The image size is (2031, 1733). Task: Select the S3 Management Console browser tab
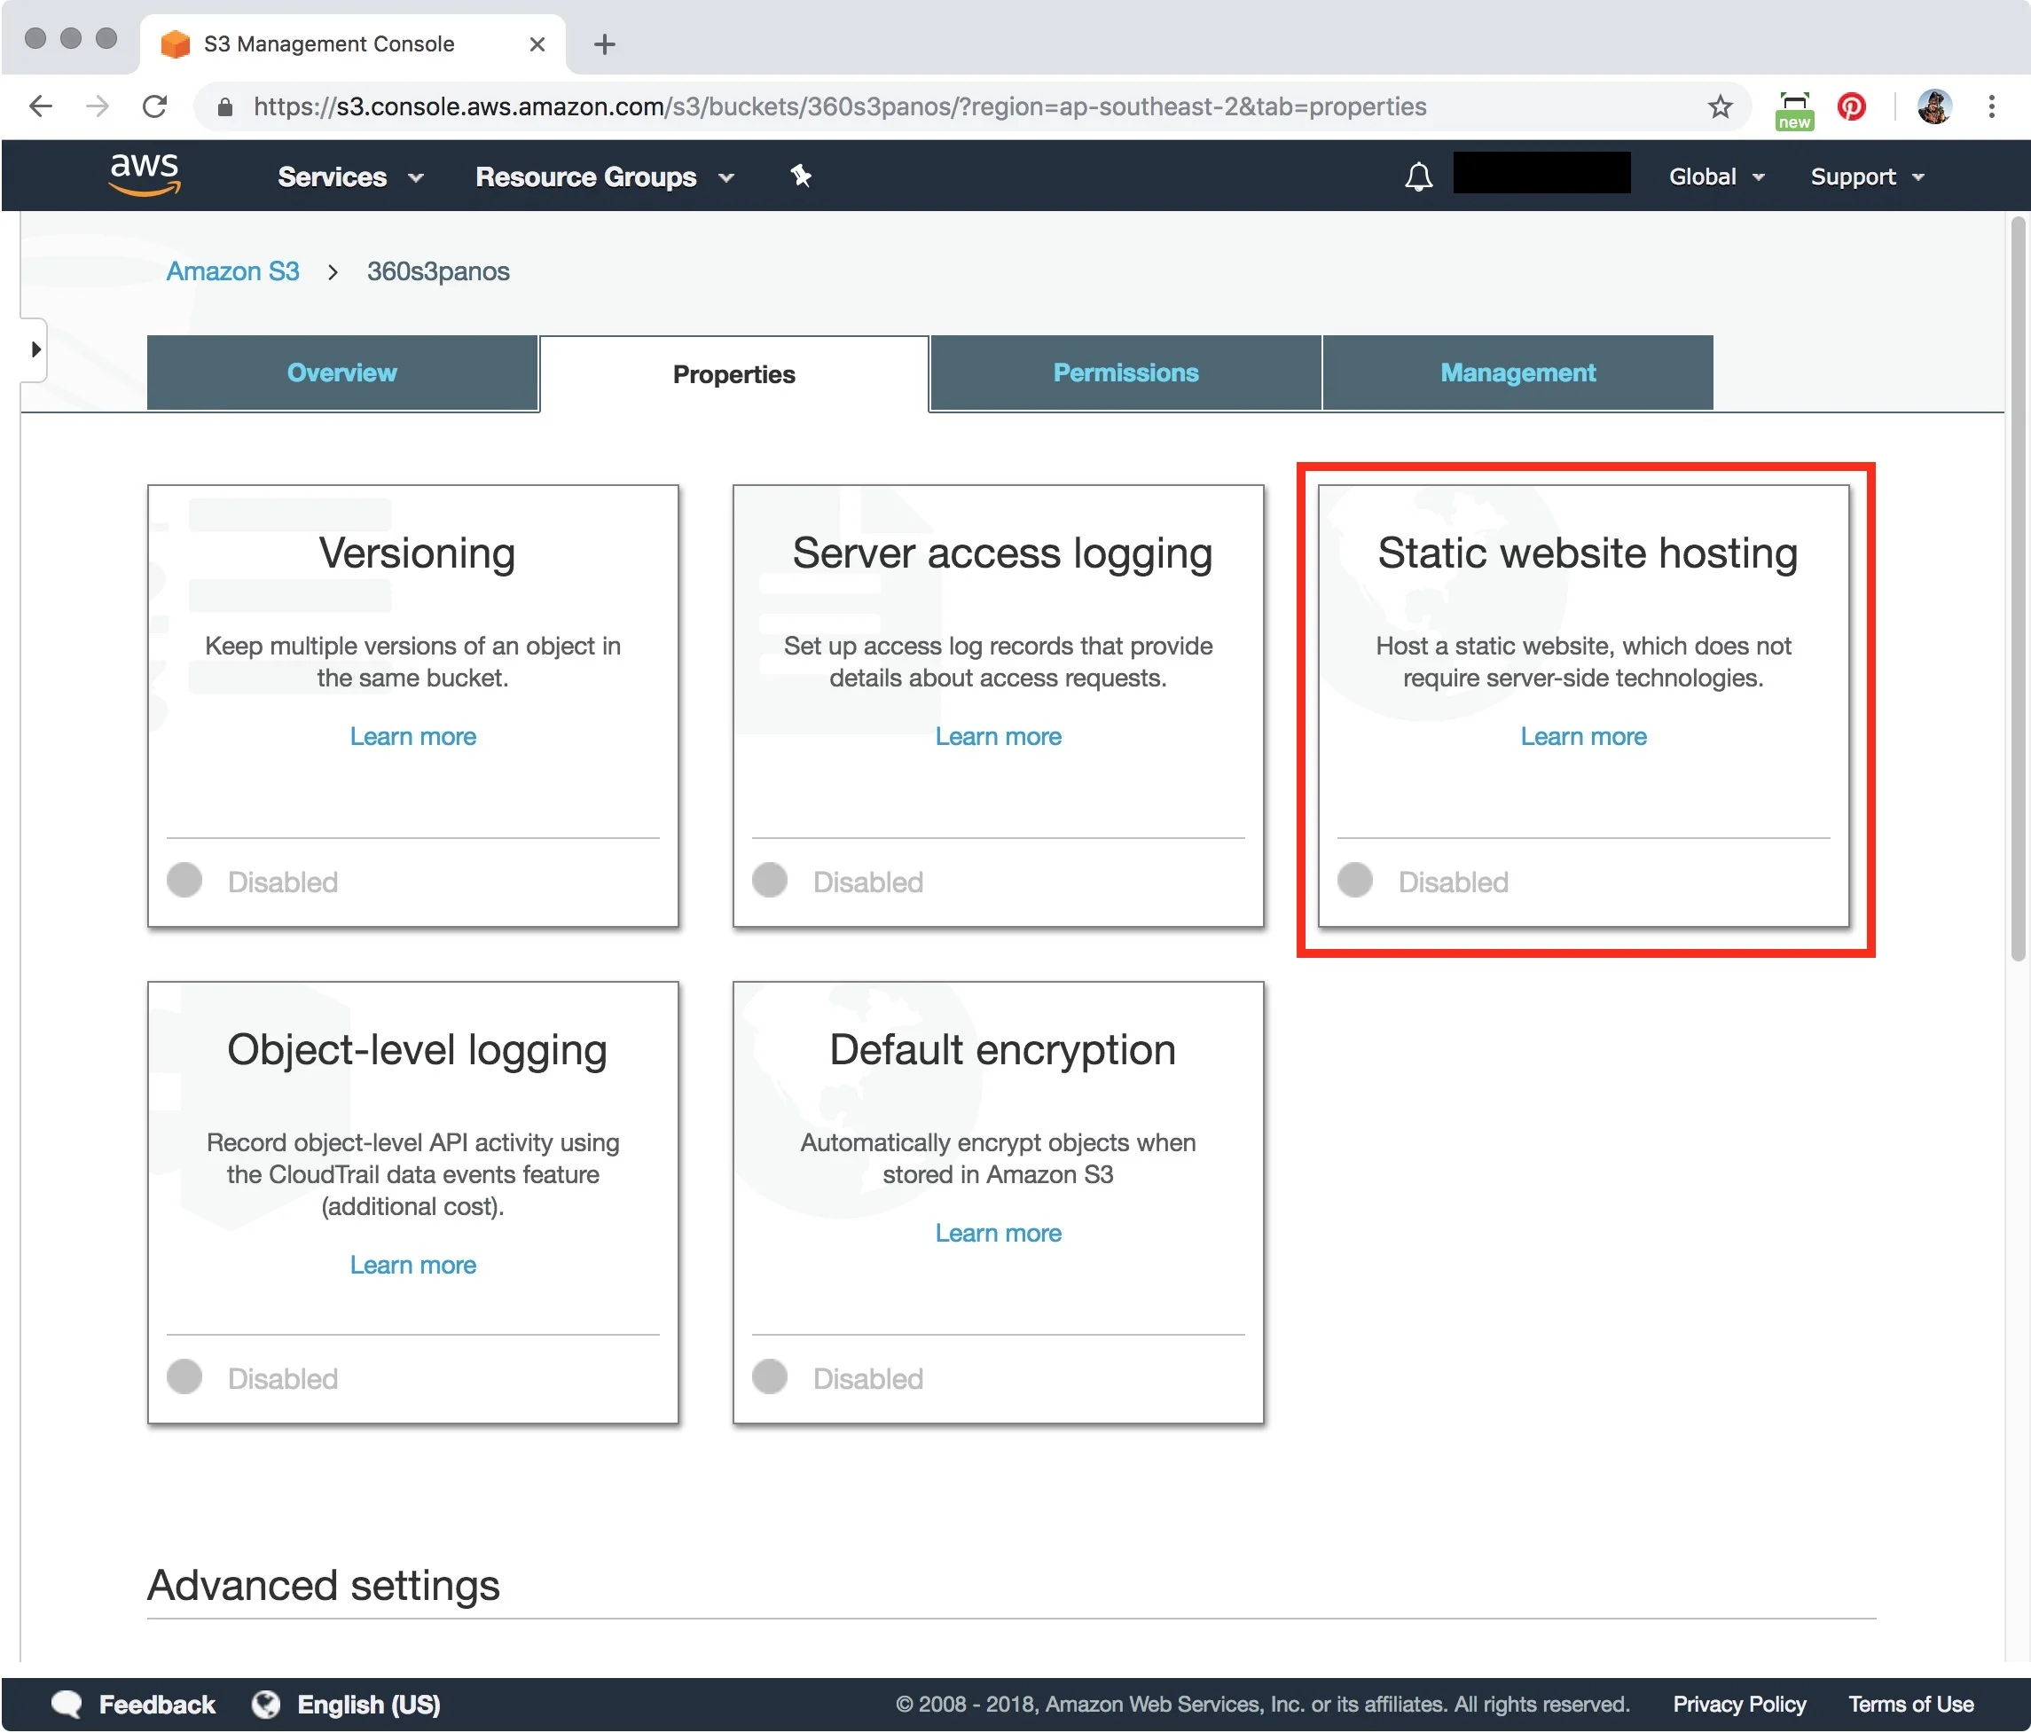click(353, 44)
